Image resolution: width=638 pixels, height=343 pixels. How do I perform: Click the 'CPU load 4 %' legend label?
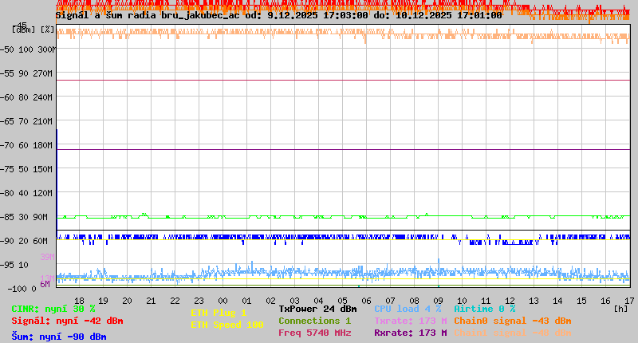pos(408,309)
